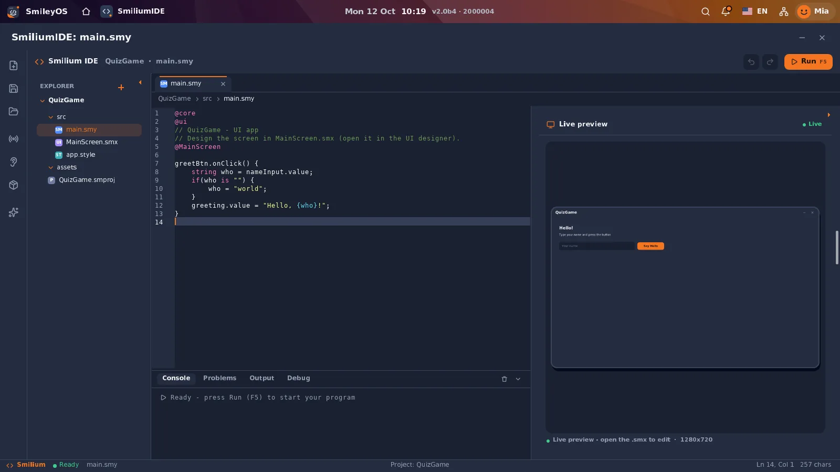The width and height of the screenshot is (840, 472).
Task: Clear console with the trash icon
Action: [505, 379]
